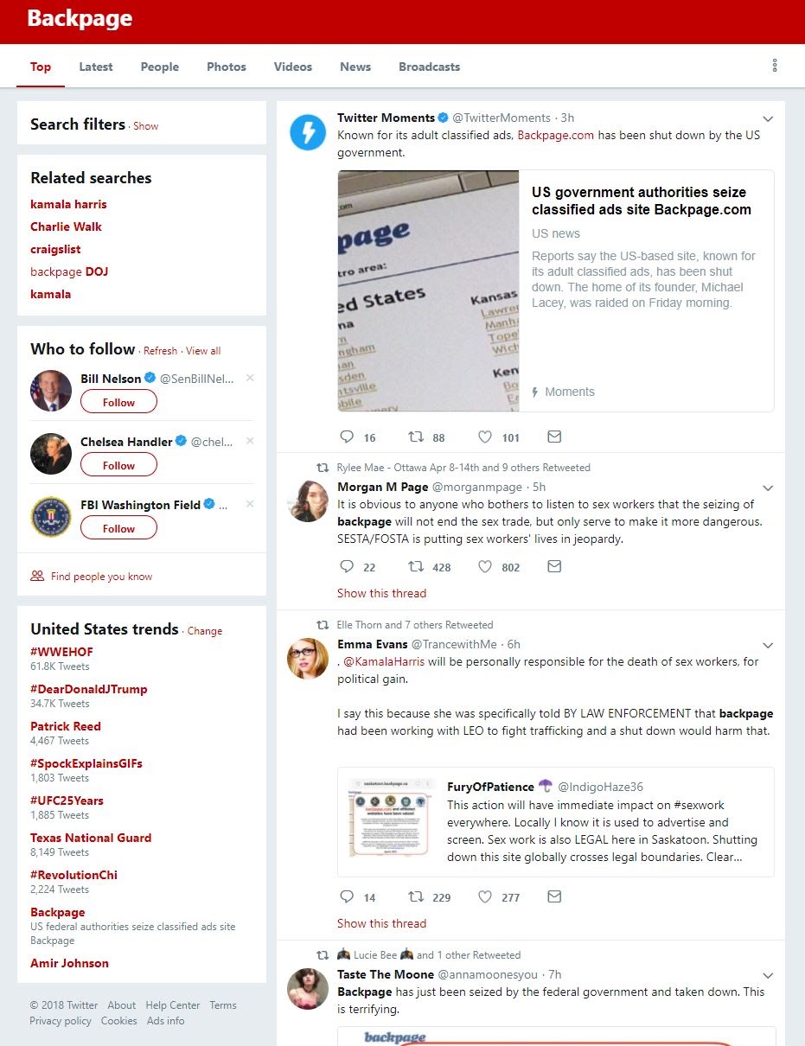
Task: Like Morgan M Page's tweet
Action: [485, 566]
